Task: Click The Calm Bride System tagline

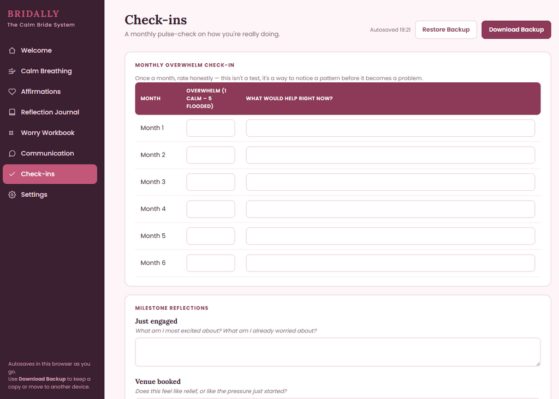Action: click(x=41, y=25)
